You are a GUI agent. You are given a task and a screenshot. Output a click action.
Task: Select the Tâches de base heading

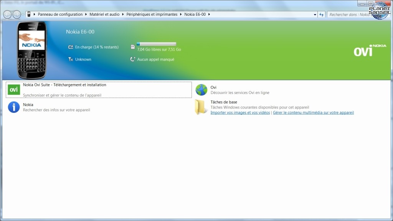coord(224,102)
